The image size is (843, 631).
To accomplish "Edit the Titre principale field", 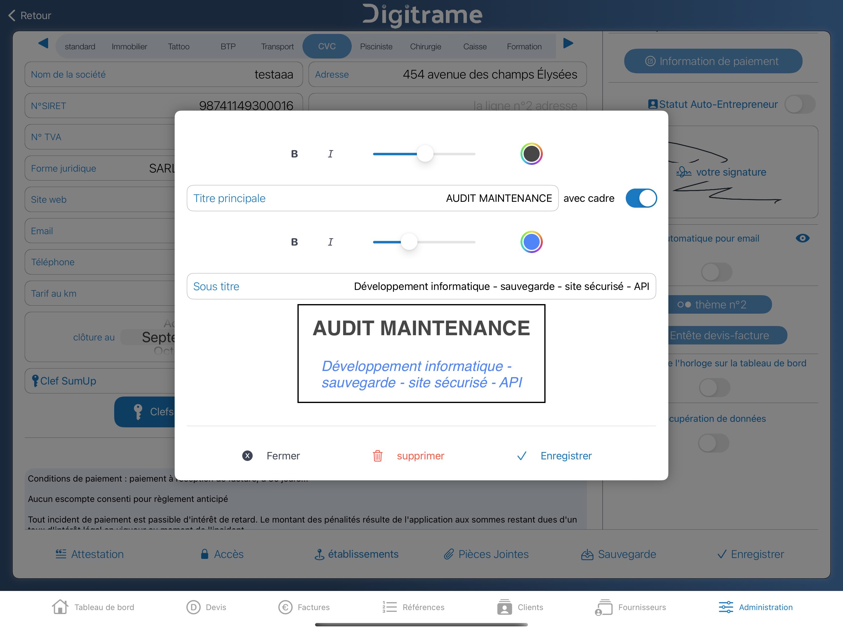I will point(373,198).
